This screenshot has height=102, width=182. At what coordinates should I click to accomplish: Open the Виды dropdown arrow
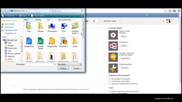29,16
